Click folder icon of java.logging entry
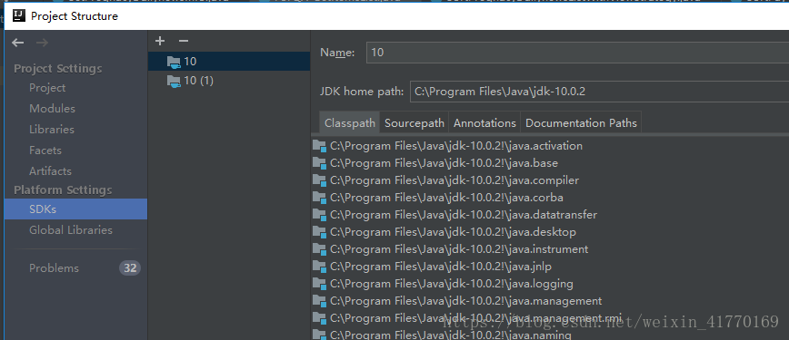Image resolution: width=789 pixels, height=340 pixels. (x=319, y=284)
